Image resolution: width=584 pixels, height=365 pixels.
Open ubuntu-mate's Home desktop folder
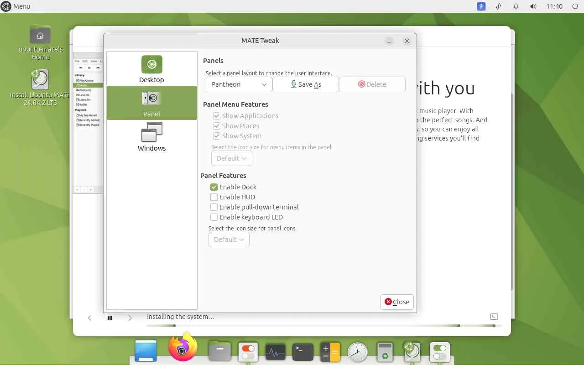41,42
